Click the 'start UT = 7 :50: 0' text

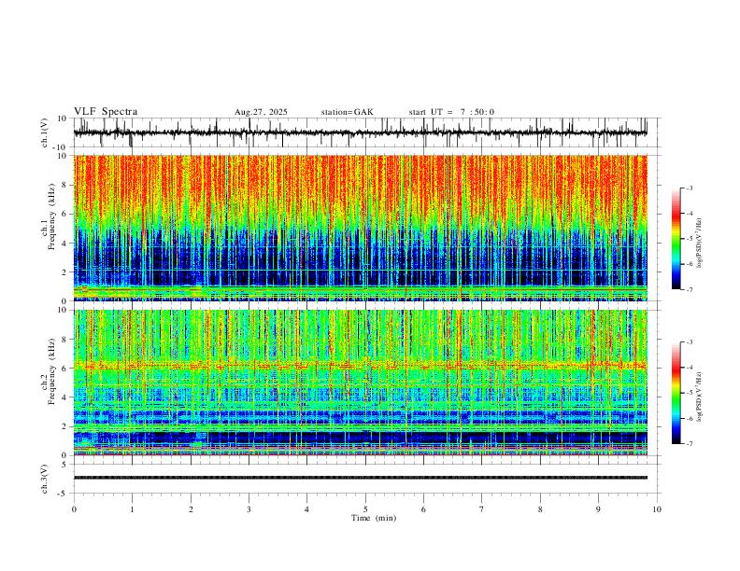coord(451,112)
